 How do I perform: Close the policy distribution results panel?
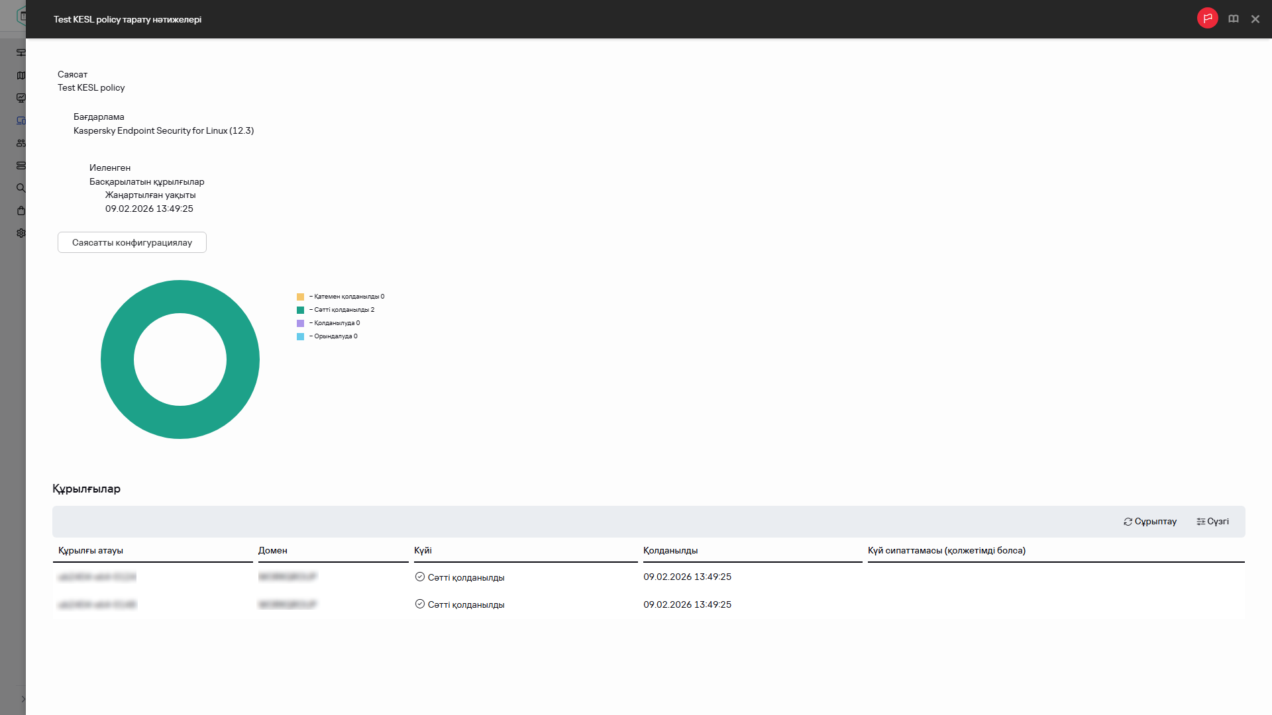point(1255,19)
